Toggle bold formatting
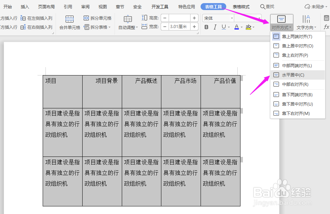330x214 pixels. tap(206, 26)
